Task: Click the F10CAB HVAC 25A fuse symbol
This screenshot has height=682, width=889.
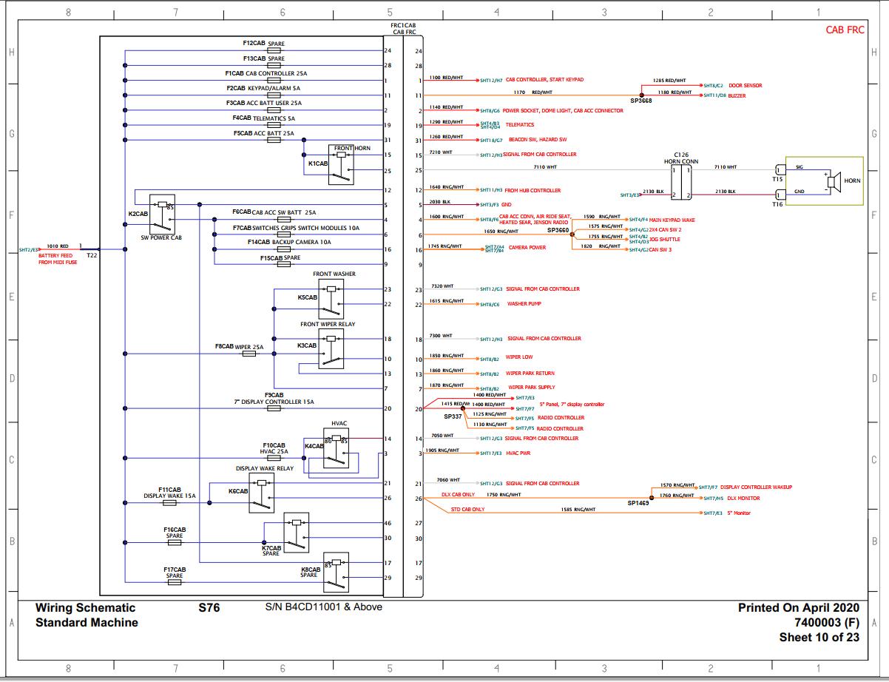Action: coord(274,459)
